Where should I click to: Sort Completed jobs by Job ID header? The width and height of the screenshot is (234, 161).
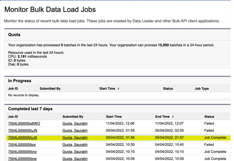[x=13, y=117]
